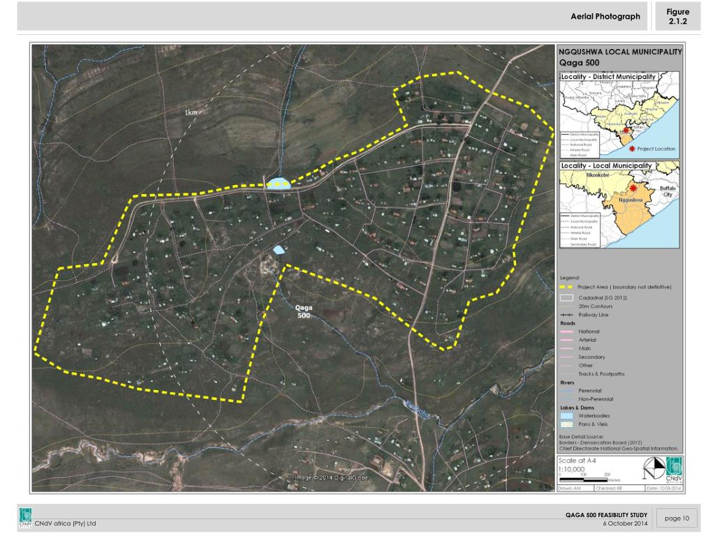Viewport: 715px width, 536px height.
Task: Click the yellow dashed Project Area legend symbol
Action: 566,287
